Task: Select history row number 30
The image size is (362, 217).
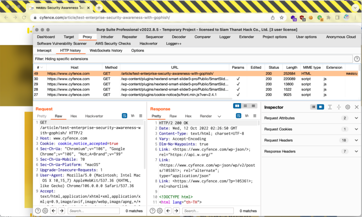Action: click(196, 79)
